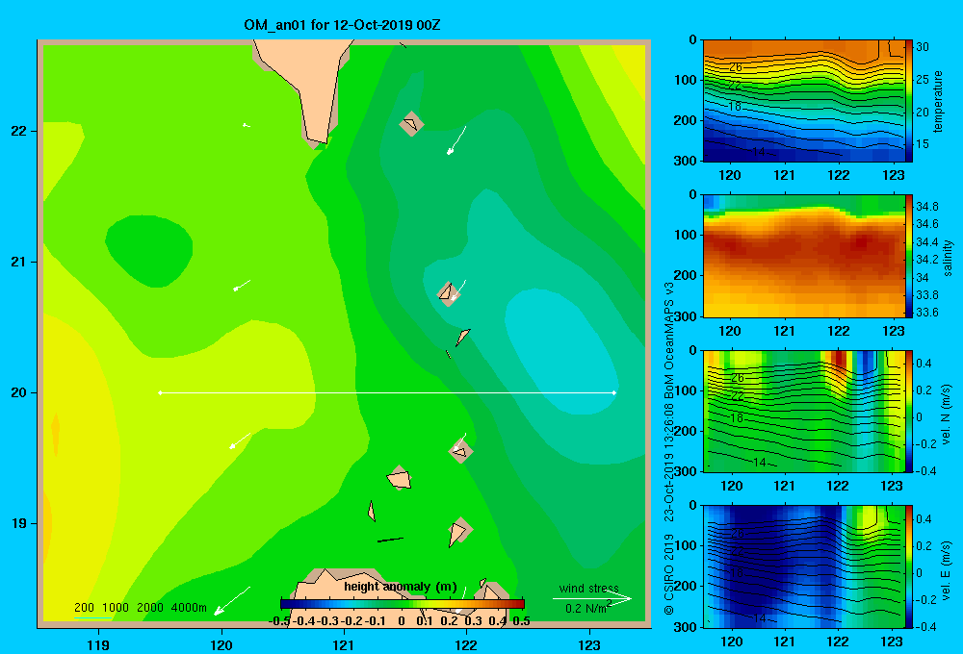Click the 0.5 tick on height anomaly colorbar
This screenshot has height=654, width=963.
521,621
